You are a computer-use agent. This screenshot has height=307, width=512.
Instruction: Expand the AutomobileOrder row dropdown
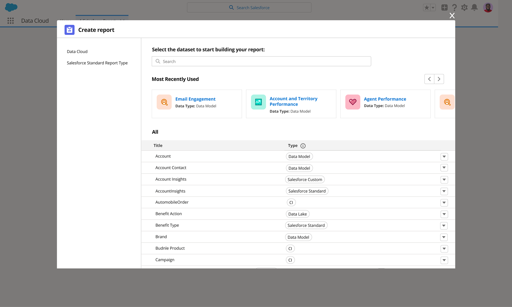444,203
